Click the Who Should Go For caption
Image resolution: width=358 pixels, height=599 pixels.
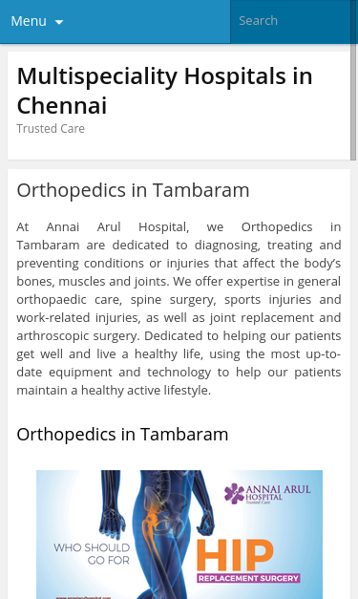(x=92, y=554)
